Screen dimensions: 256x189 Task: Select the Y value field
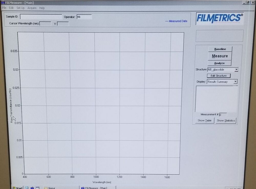(63, 24)
